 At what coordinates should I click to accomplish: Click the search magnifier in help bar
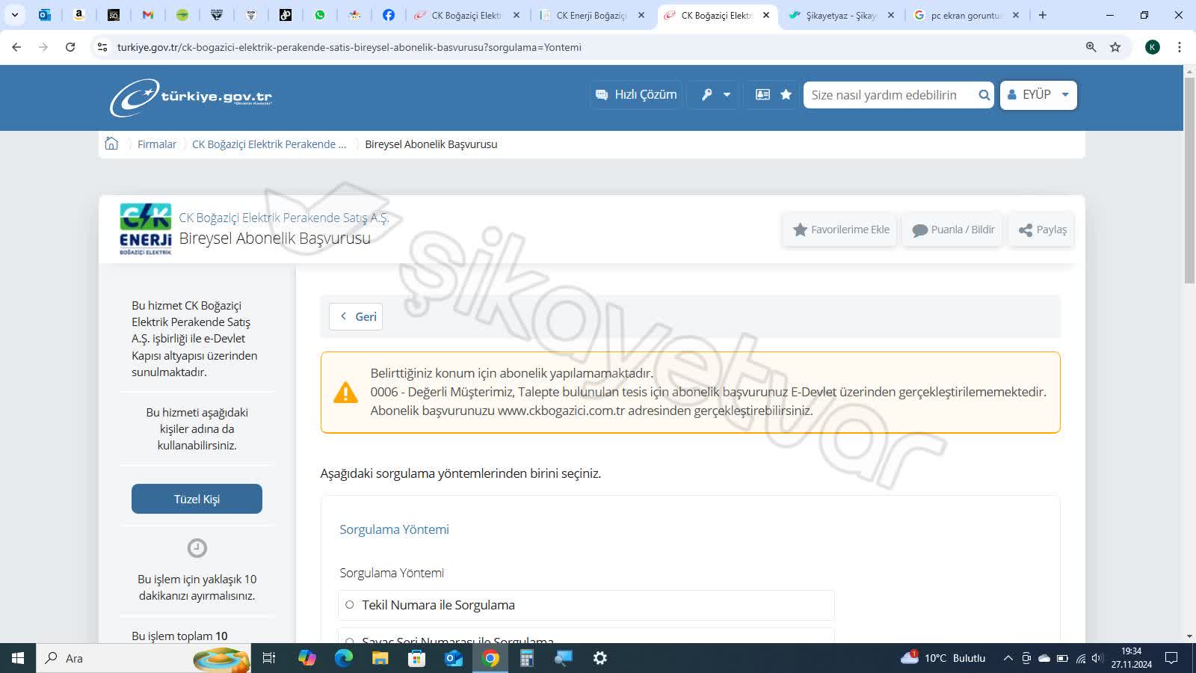[x=984, y=95]
